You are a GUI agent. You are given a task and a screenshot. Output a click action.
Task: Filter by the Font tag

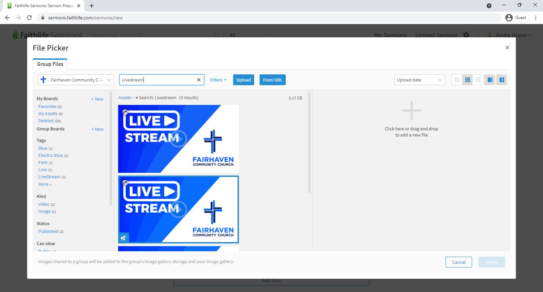[x=43, y=163]
